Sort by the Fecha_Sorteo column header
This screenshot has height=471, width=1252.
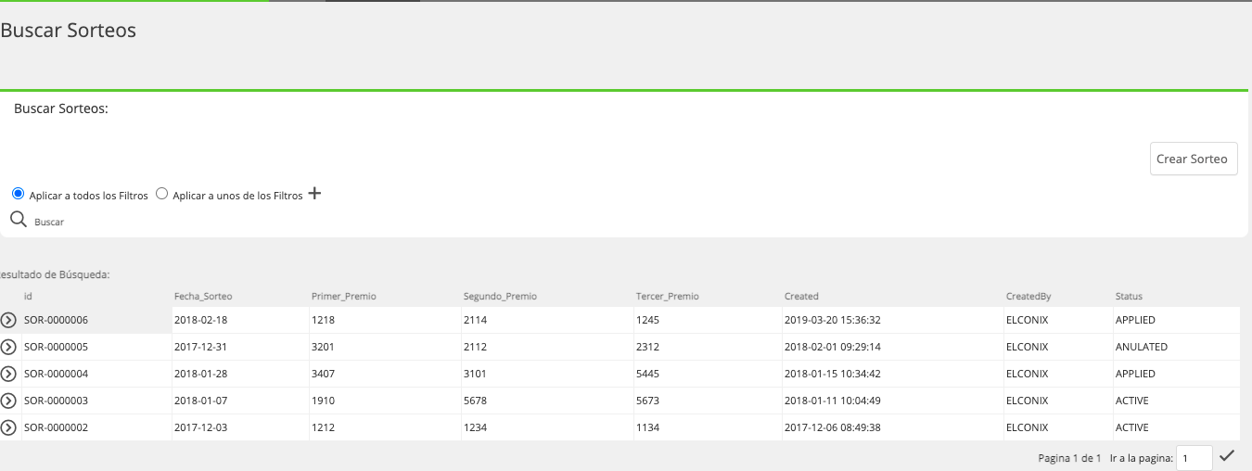(203, 297)
